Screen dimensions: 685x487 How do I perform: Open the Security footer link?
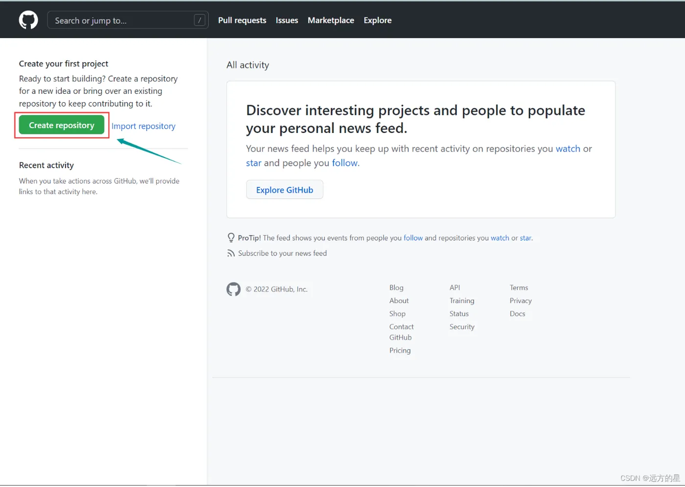pos(462,327)
